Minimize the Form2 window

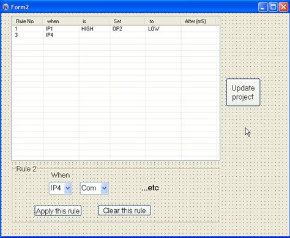(262, 7)
